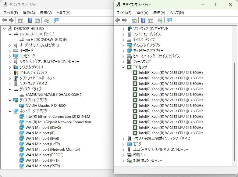The image size is (238, 177).
Task: Click update driver icon in left window toolbar
Action: tap(46, 20)
